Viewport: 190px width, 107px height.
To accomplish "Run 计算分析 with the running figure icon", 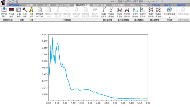I will click(31, 12).
